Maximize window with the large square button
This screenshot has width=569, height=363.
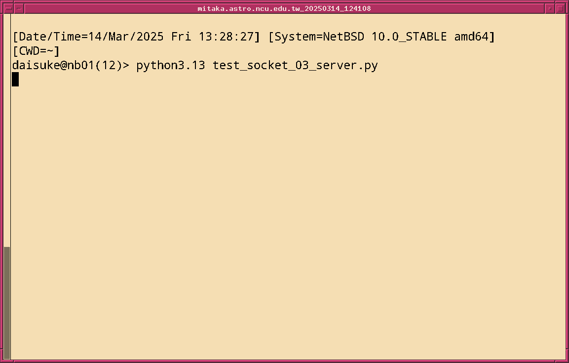pyautogui.click(x=560, y=8)
